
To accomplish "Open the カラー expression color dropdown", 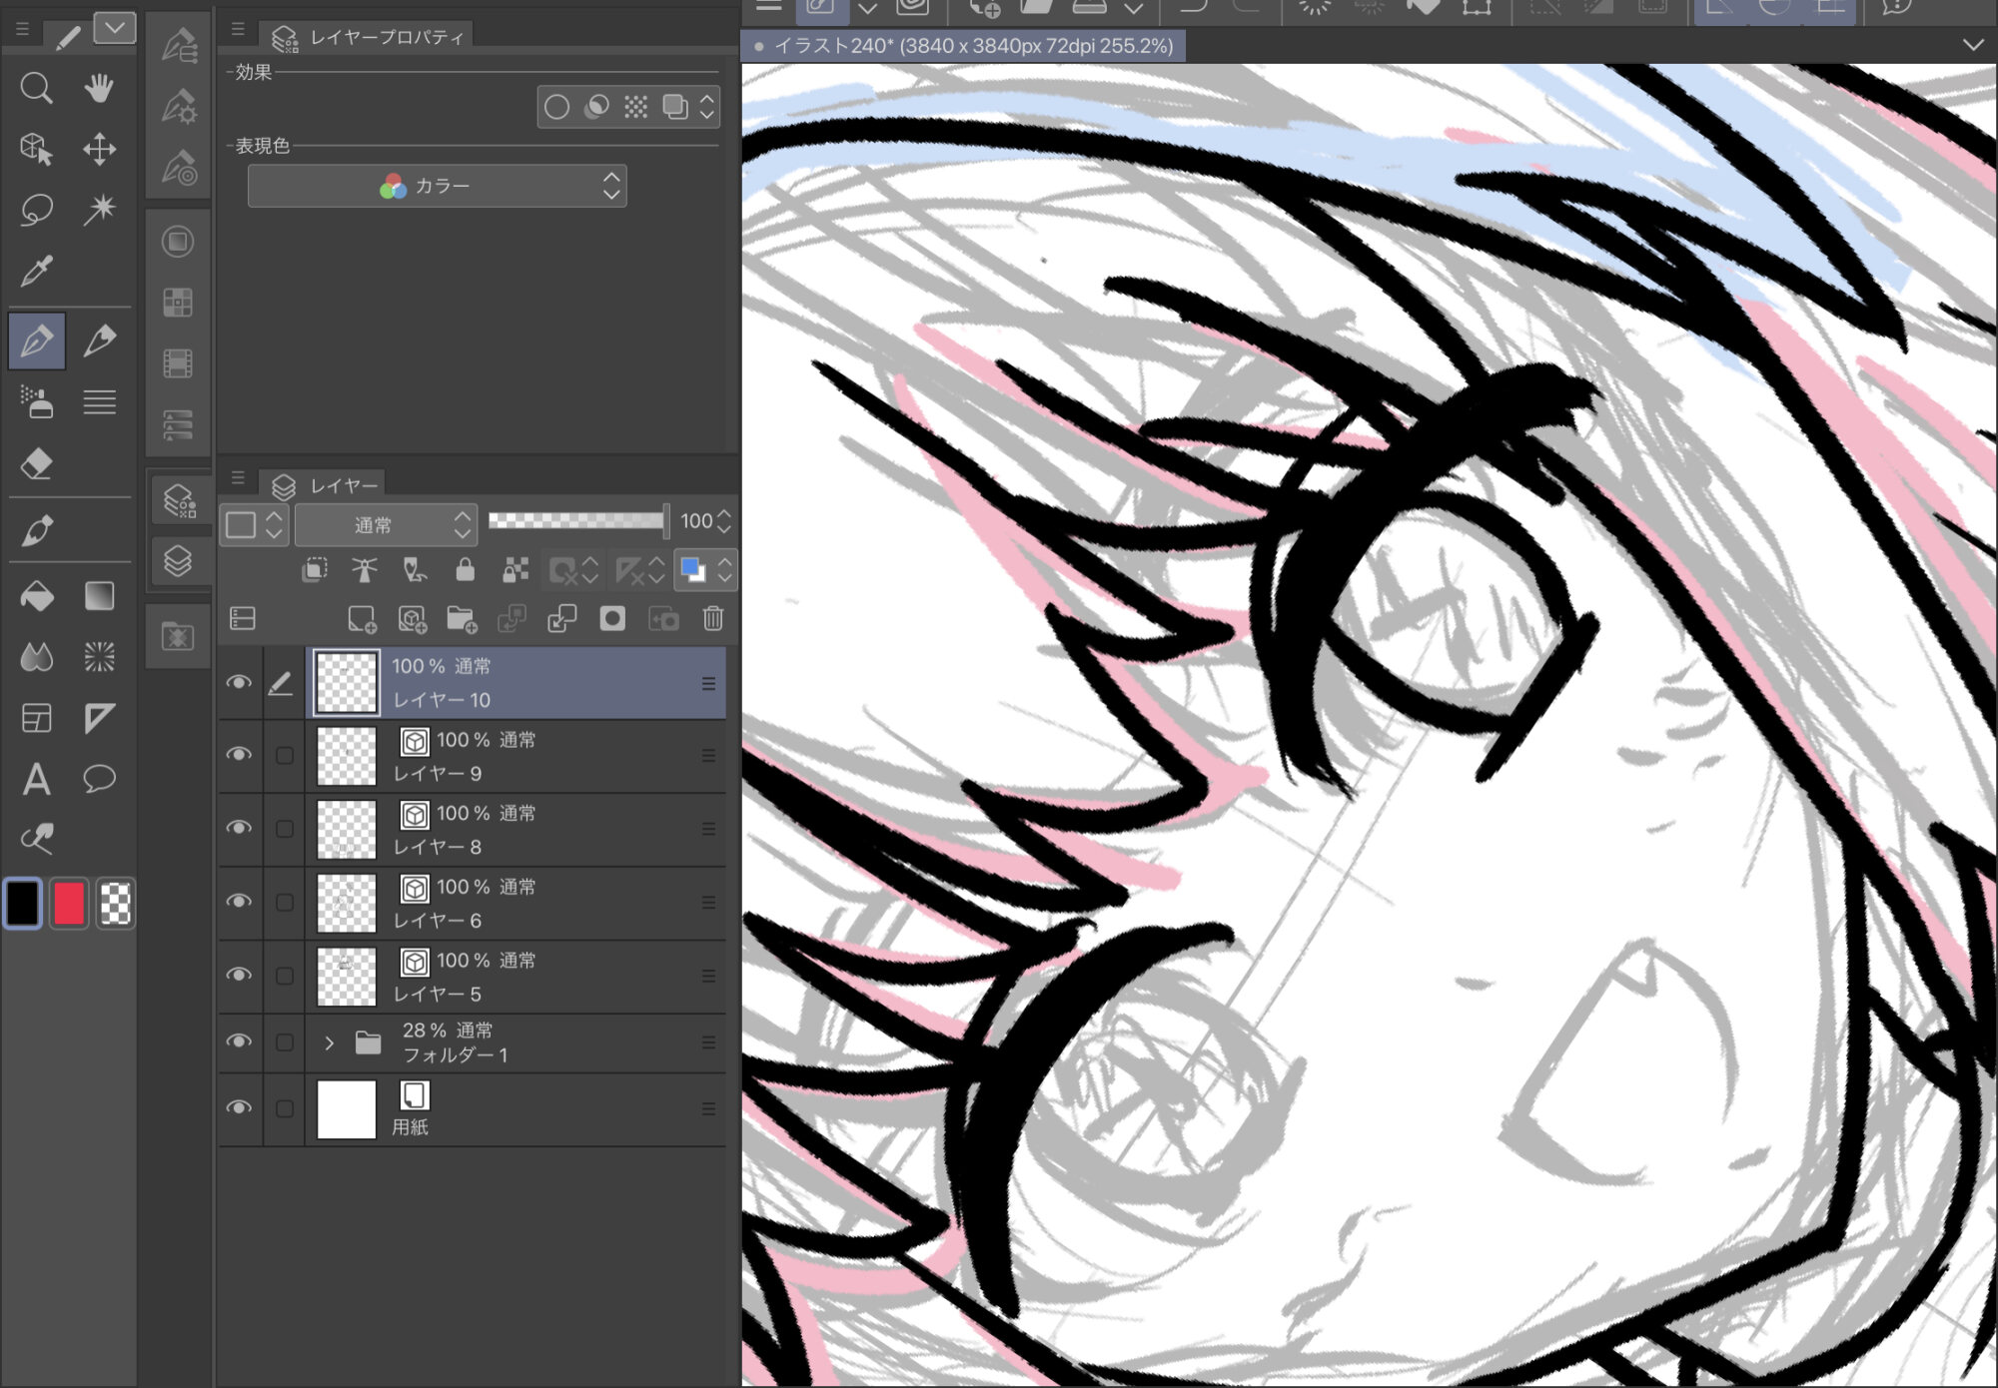I will pyautogui.click(x=437, y=187).
